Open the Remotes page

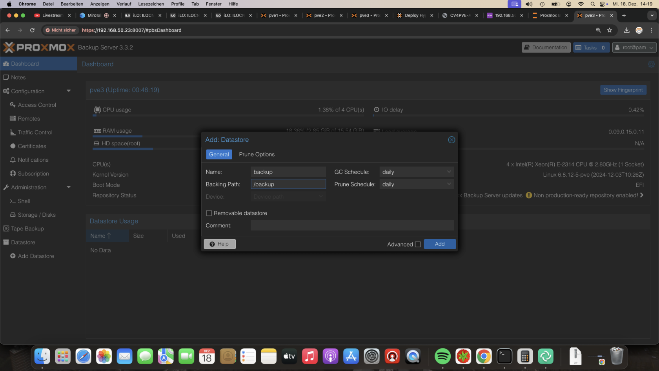(x=38, y=119)
